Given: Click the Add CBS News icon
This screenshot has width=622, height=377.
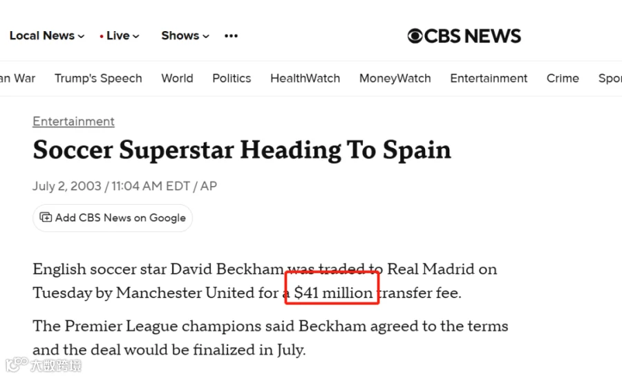Looking at the screenshot, I should pos(46,217).
